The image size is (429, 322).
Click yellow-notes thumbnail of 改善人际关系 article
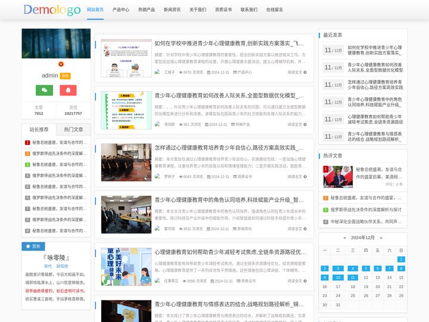coord(126,110)
